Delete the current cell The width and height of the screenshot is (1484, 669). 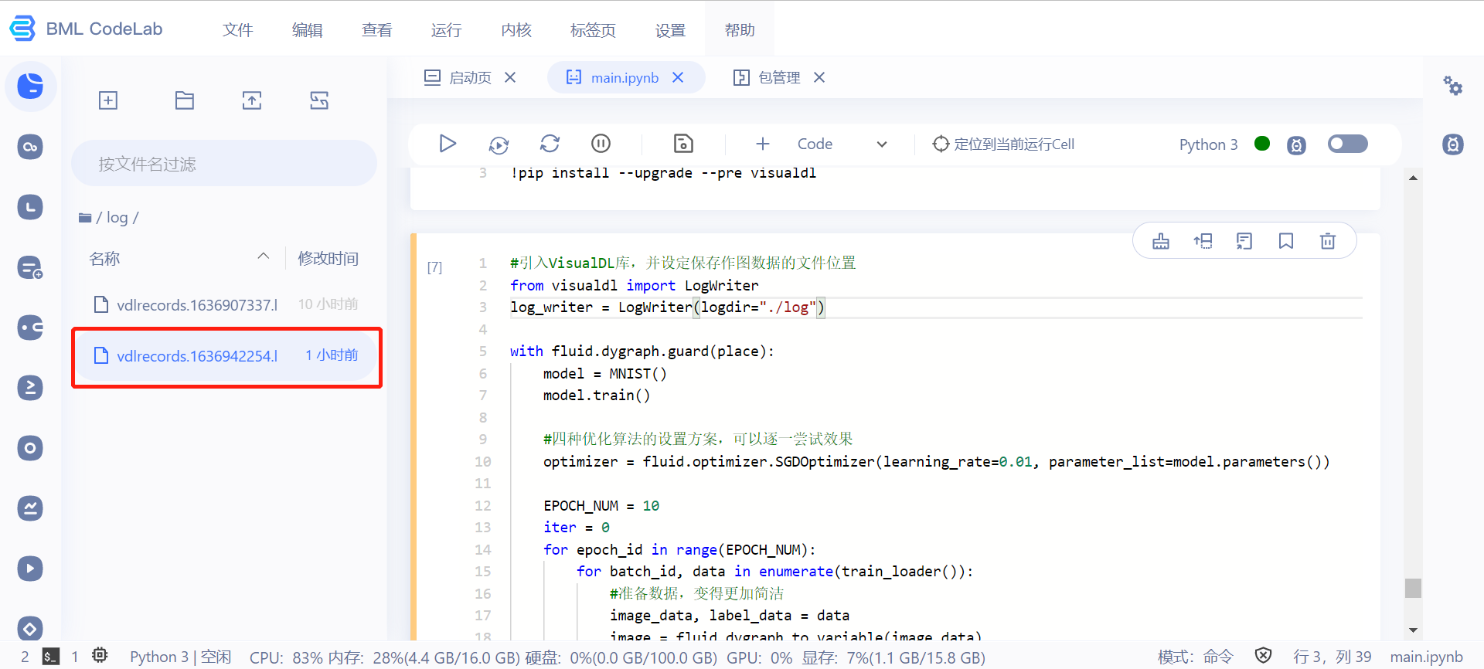point(1328,241)
